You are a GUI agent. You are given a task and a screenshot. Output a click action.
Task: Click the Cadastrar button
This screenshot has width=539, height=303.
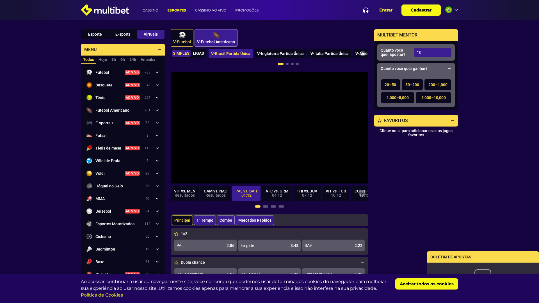[421, 10]
